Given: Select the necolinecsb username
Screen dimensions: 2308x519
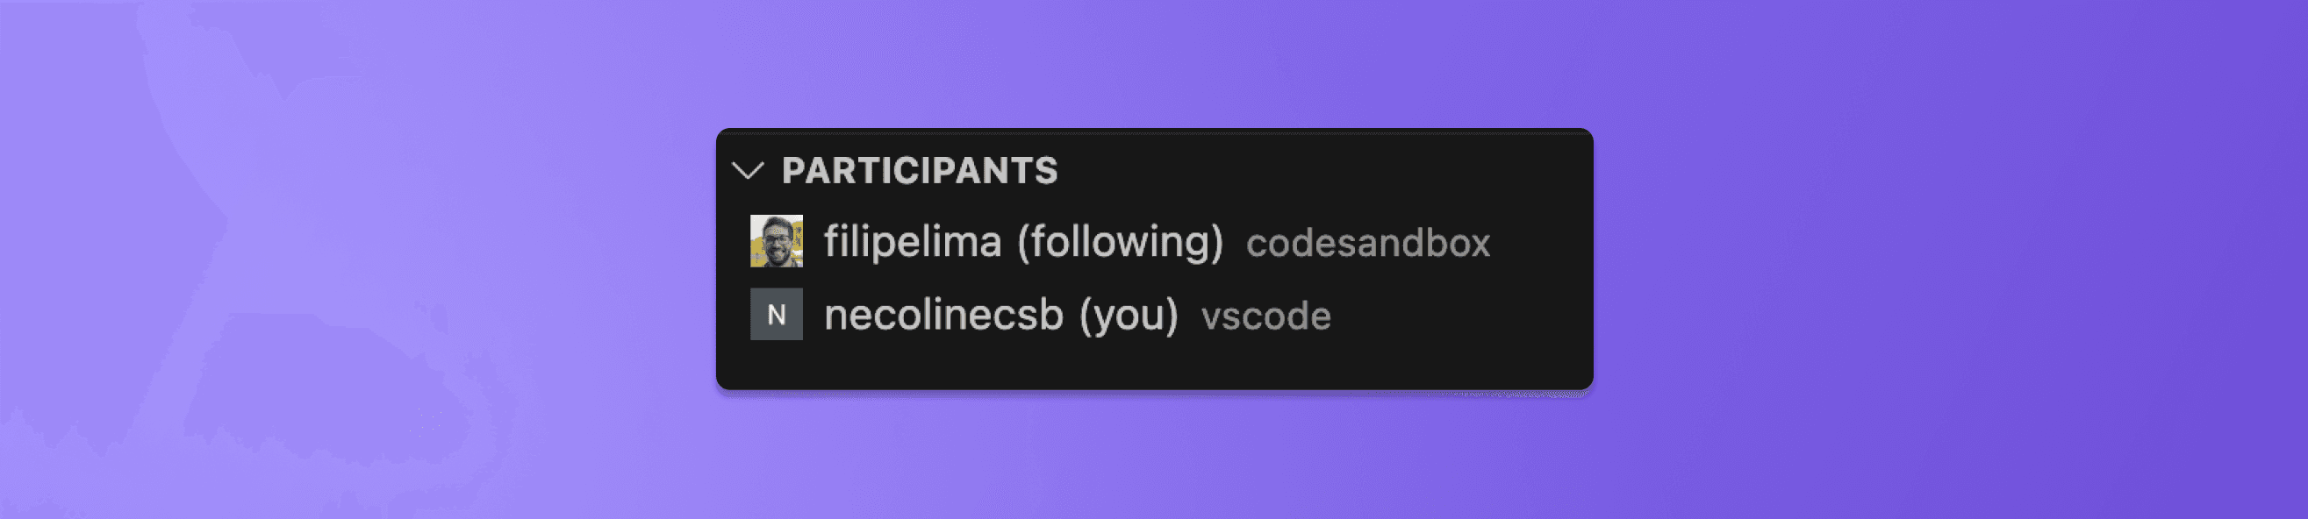Looking at the screenshot, I should click(943, 315).
